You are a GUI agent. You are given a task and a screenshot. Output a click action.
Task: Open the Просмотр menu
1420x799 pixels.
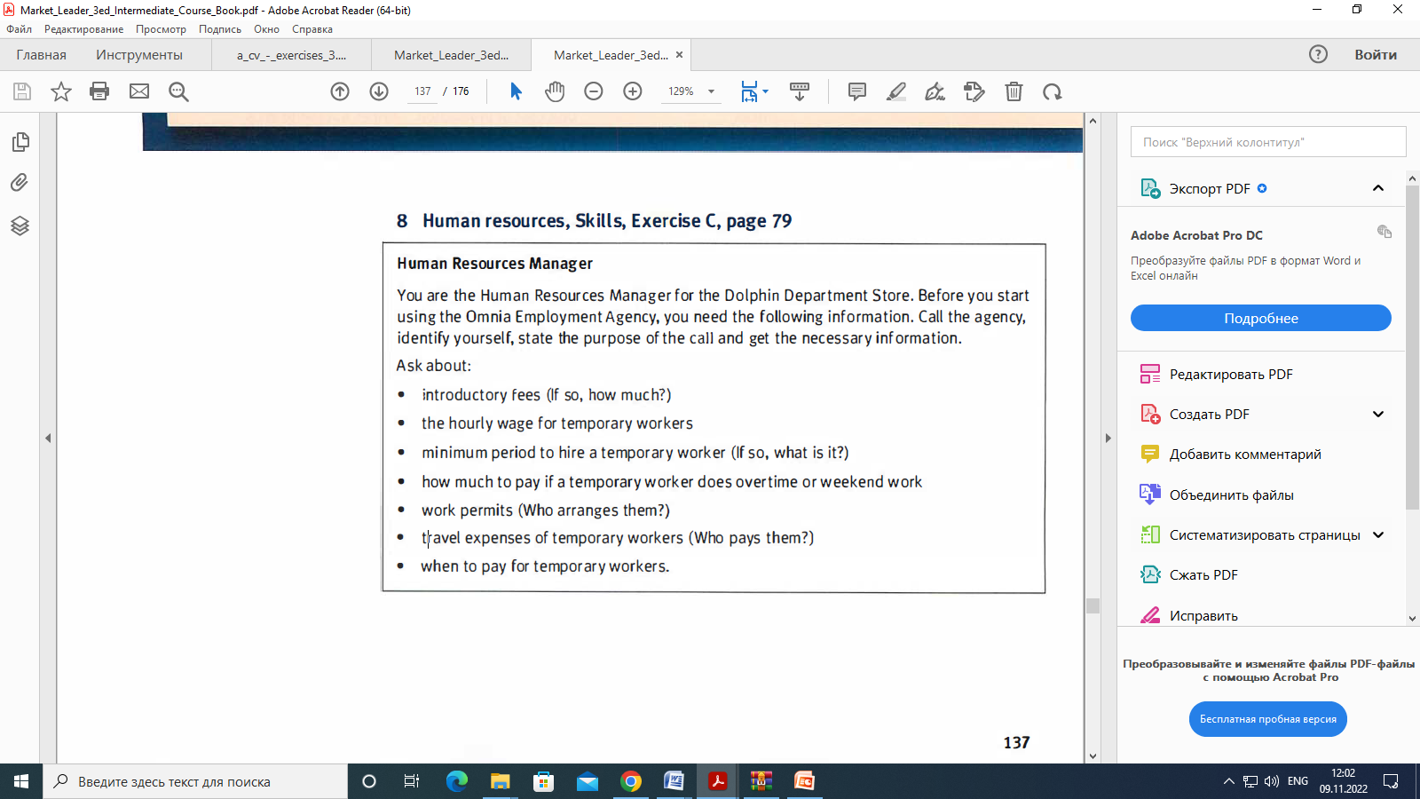coord(161,29)
